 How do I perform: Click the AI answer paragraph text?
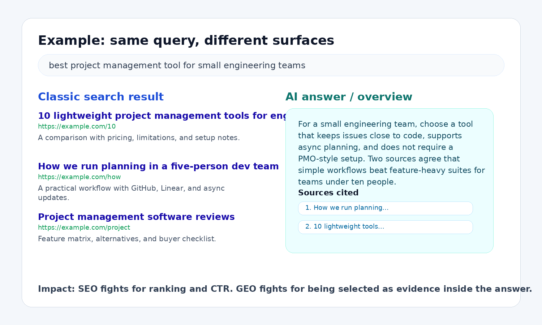(x=391, y=153)
